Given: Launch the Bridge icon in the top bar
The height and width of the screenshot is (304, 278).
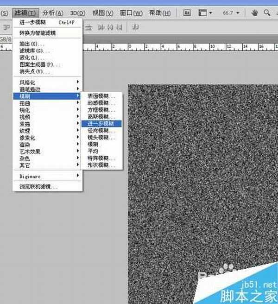Looking at the screenshot, I should click(x=187, y=13).
